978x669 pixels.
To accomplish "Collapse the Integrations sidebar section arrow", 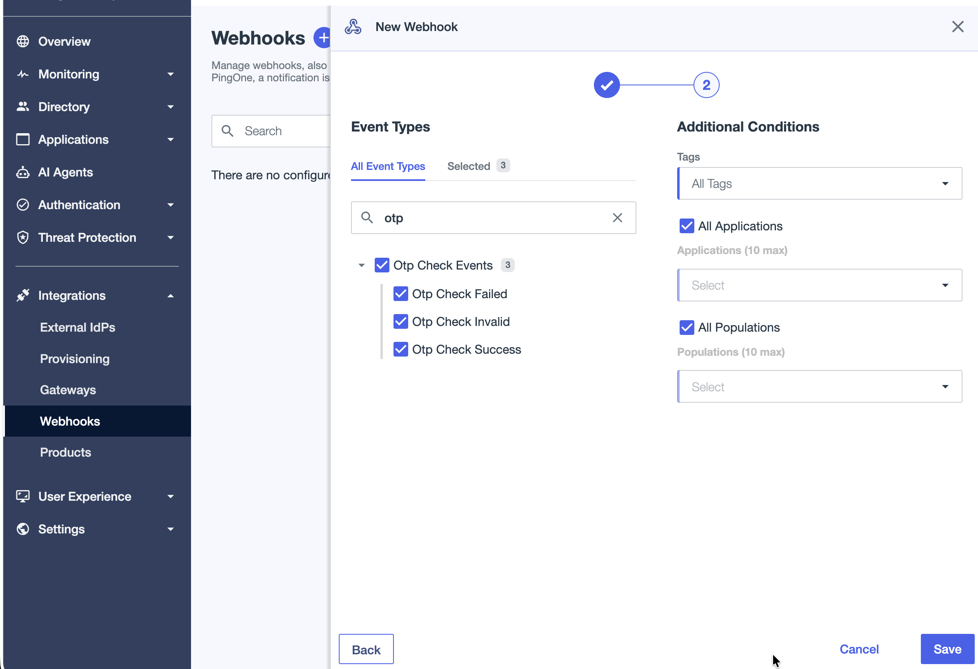I will point(171,296).
